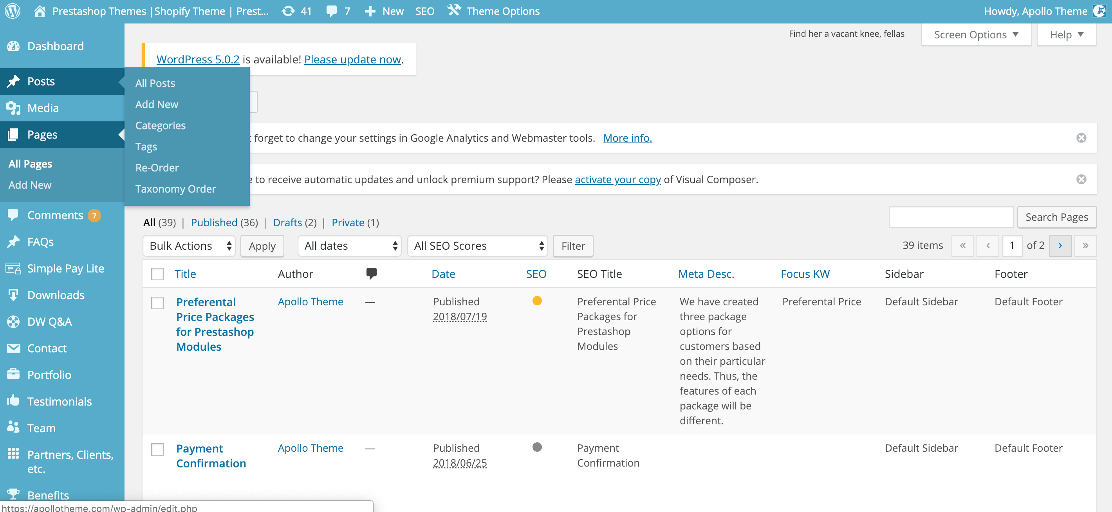This screenshot has width=1112, height=512.
Task: Click the Pages icon in sidebar
Action: coord(13,134)
